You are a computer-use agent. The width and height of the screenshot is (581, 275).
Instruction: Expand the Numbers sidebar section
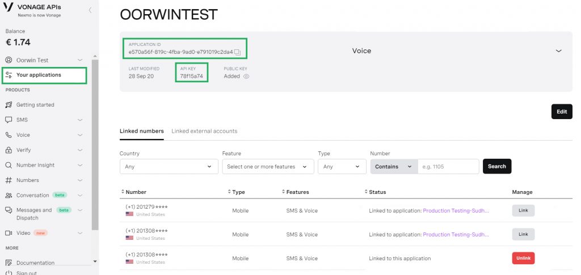79,180
